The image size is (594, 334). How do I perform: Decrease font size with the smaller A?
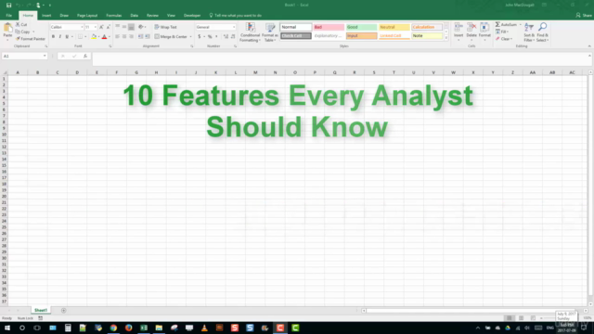108,27
